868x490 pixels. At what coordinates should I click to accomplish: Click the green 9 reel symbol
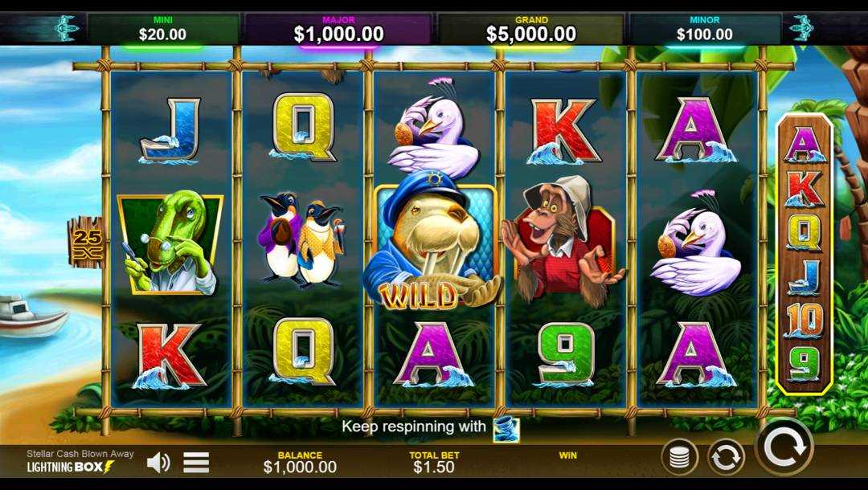tap(565, 354)
